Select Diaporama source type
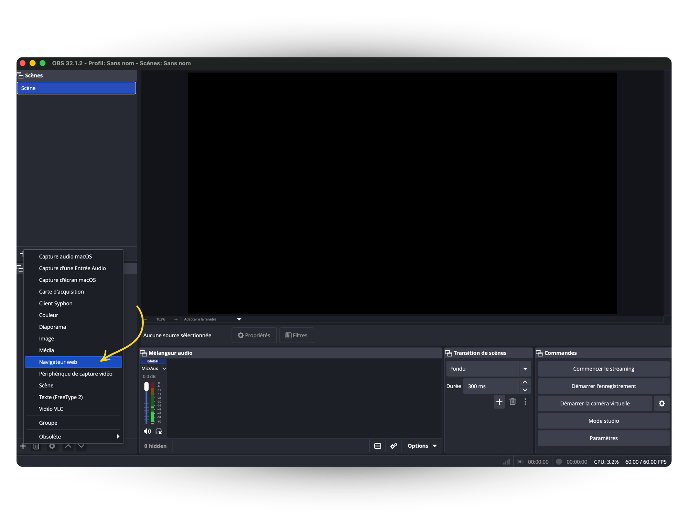 (73, 327)
